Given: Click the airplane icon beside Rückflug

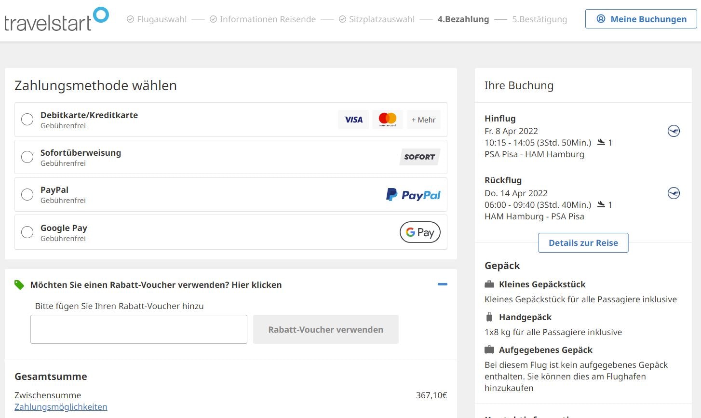Looking at the screenshot, I should [x=674, y=193].
